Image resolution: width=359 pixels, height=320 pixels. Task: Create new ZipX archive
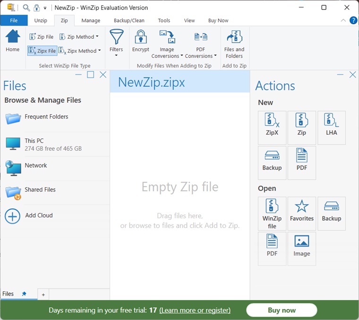pyautogui.click(x=272, y=128)
